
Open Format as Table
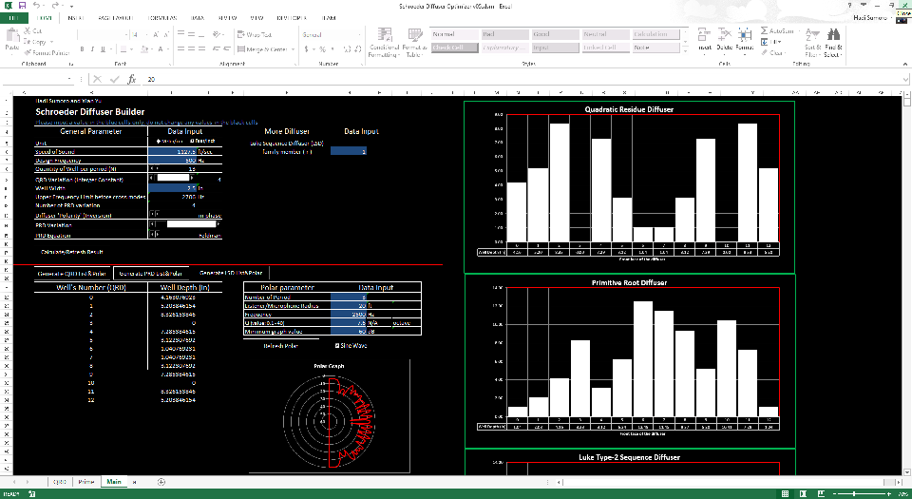(x=414, y=43)
